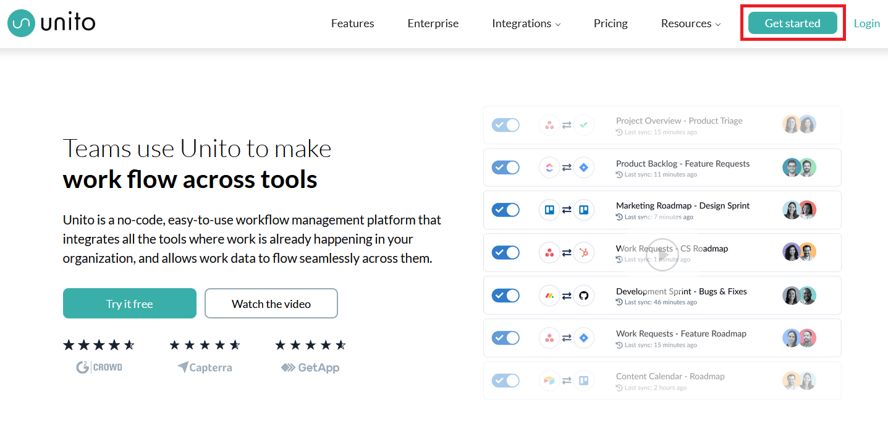Click "Last sync: 11 minutes ago" text
The width and height of the screenshot is (888, 431).
coord(661,175)
